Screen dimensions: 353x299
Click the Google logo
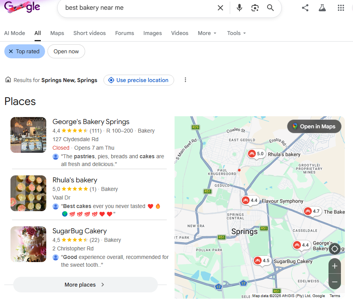(22, 7)
